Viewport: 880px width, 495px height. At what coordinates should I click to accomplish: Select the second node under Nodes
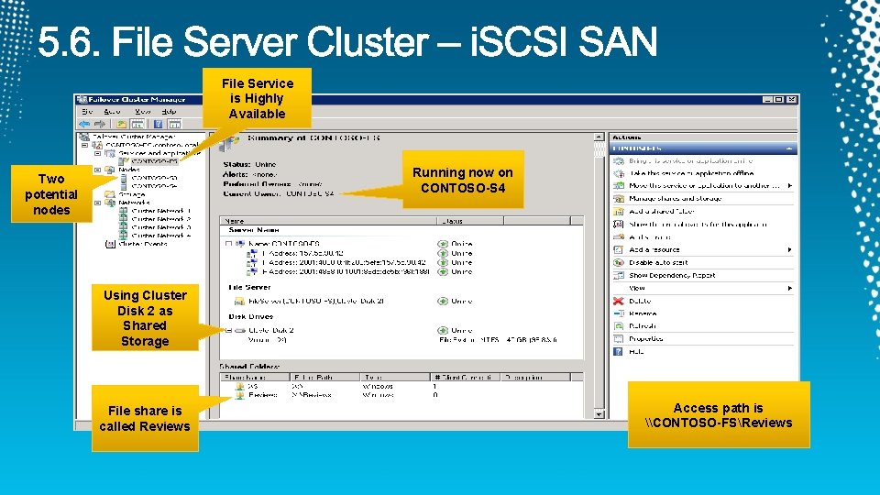pos(154,186)
